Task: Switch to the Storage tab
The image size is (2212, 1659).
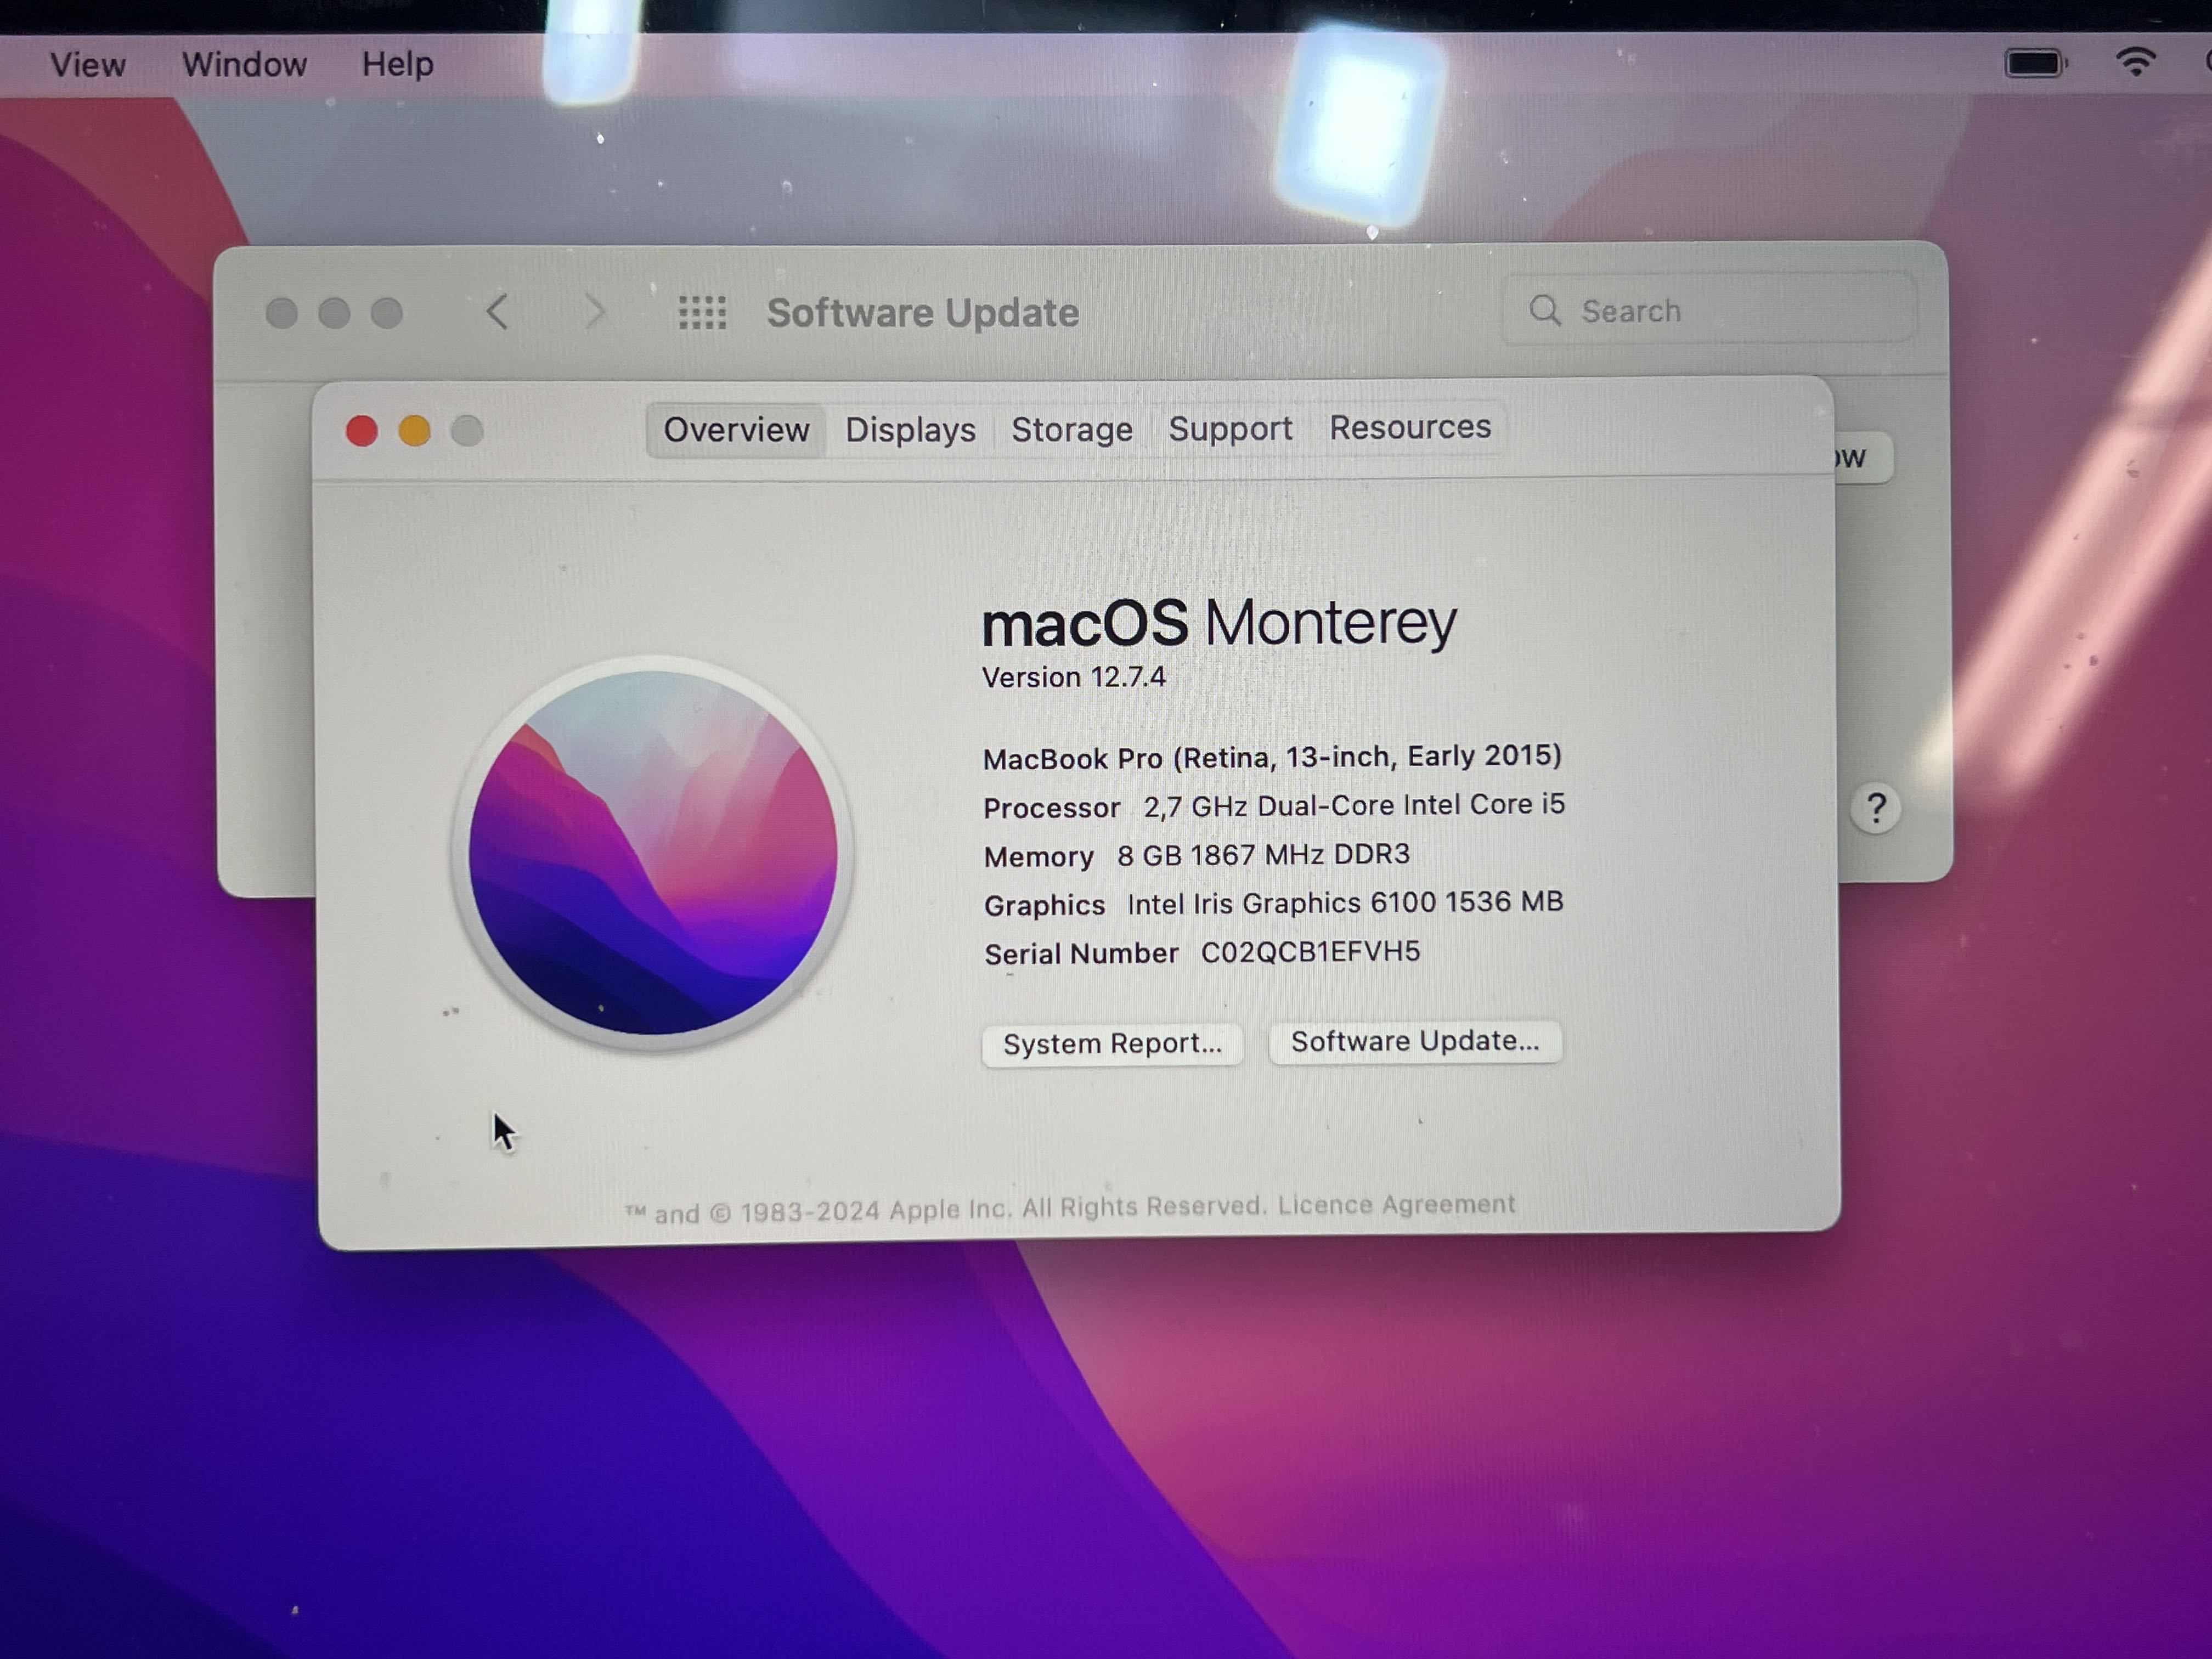Action: (x=1072, y=429)
